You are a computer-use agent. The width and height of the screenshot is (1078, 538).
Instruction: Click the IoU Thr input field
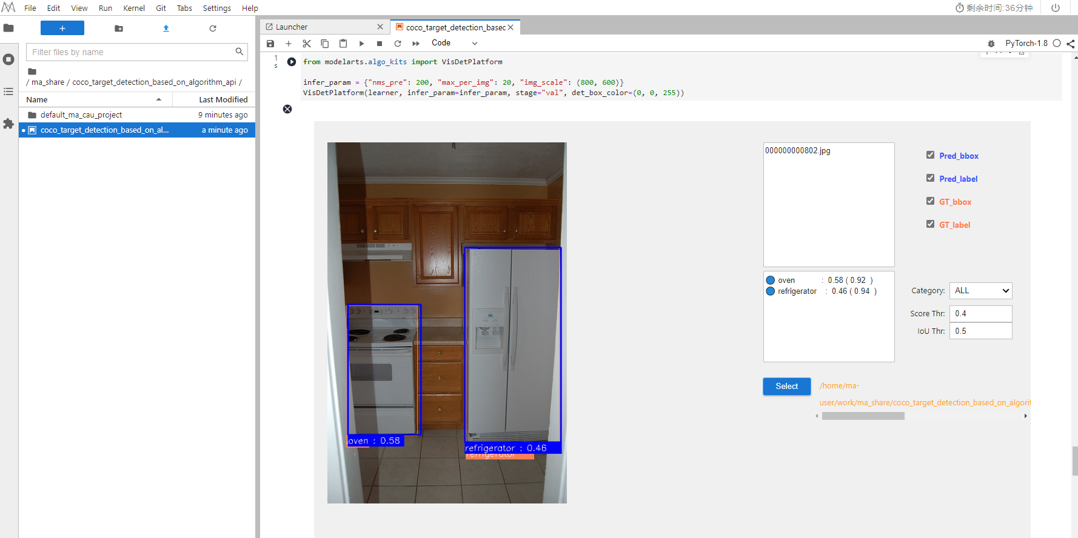[981, 331]
